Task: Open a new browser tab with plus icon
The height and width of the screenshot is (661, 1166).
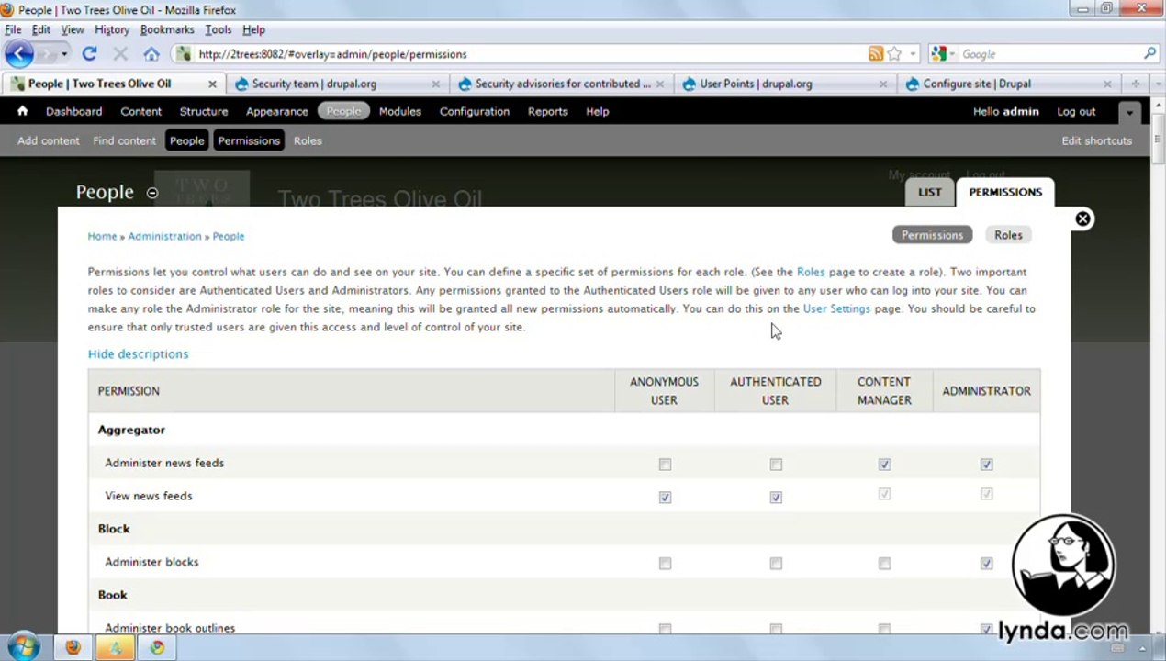Action: (1135, 84)
